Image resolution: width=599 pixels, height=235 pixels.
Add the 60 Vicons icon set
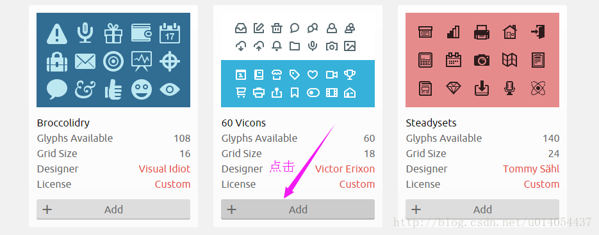point(298,209)
